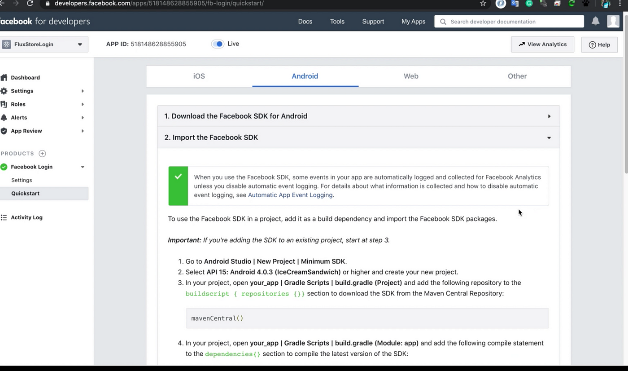
Task: Click the View Analytics button
Action: pos(542,44)
